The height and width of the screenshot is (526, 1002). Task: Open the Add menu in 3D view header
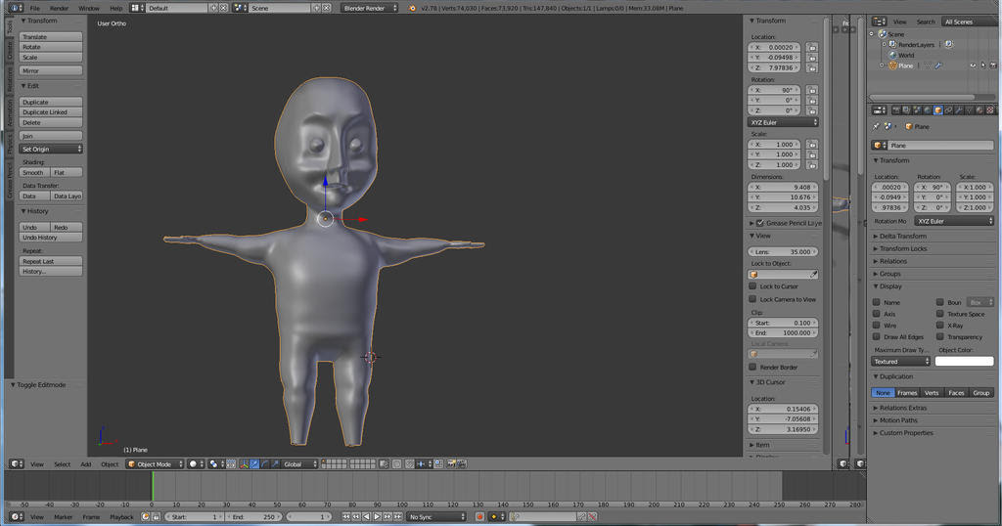pos(86,464)
